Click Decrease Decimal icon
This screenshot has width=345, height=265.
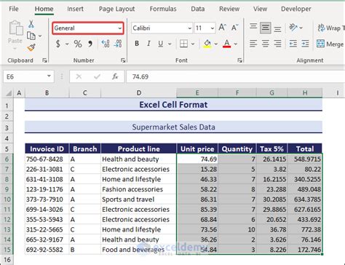pos(118,44)
